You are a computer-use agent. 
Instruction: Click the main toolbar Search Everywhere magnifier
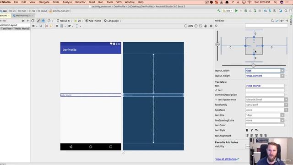coord(286,11)
